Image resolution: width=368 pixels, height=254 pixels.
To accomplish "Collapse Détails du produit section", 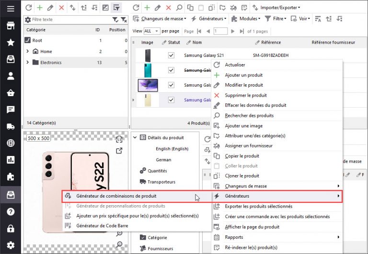I will [x=135, y=138].
